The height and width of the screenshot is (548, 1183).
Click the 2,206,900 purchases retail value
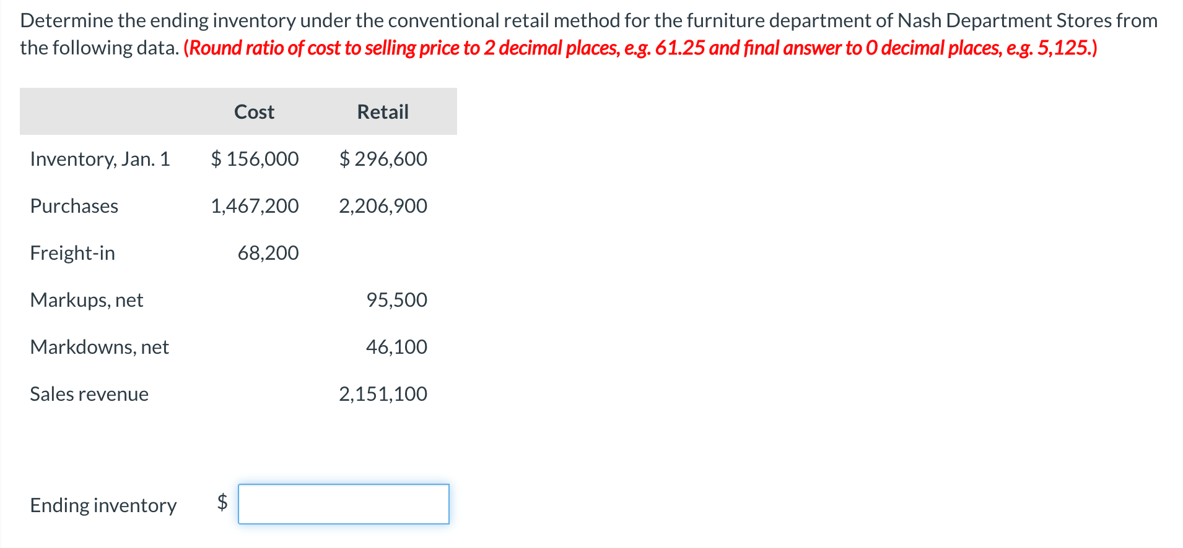[383, 206]
